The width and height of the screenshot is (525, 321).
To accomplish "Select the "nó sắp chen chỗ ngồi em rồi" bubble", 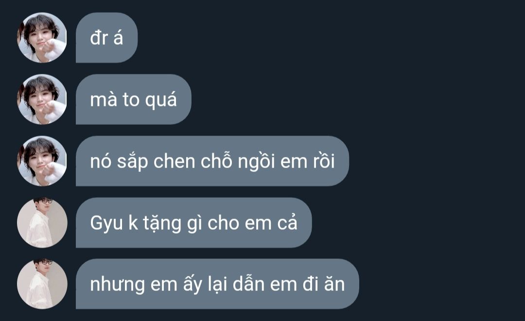I will click(x=212, y=161).
